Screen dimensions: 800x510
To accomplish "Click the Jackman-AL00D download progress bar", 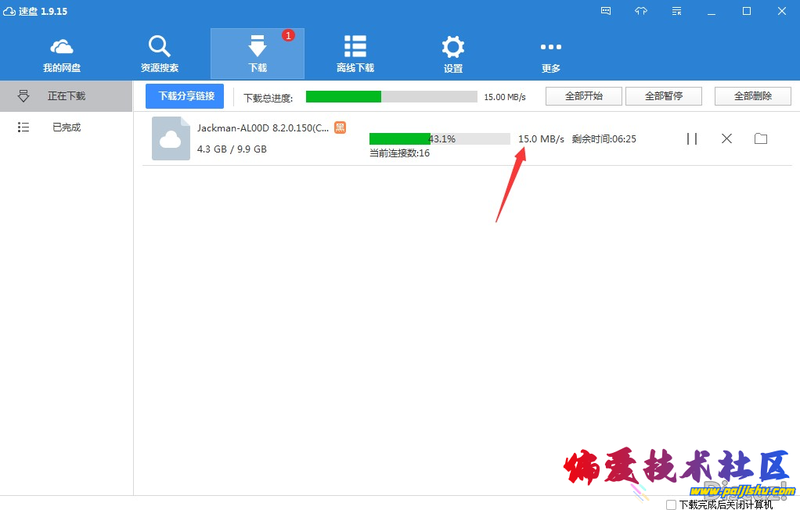I will (x=439, y=138).
